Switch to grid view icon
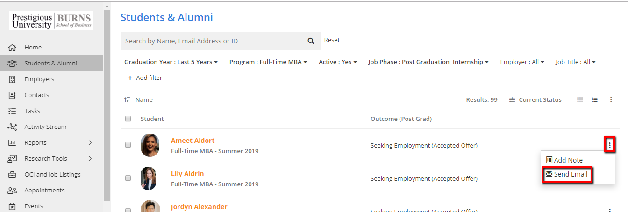 click(x=580, y=99)
